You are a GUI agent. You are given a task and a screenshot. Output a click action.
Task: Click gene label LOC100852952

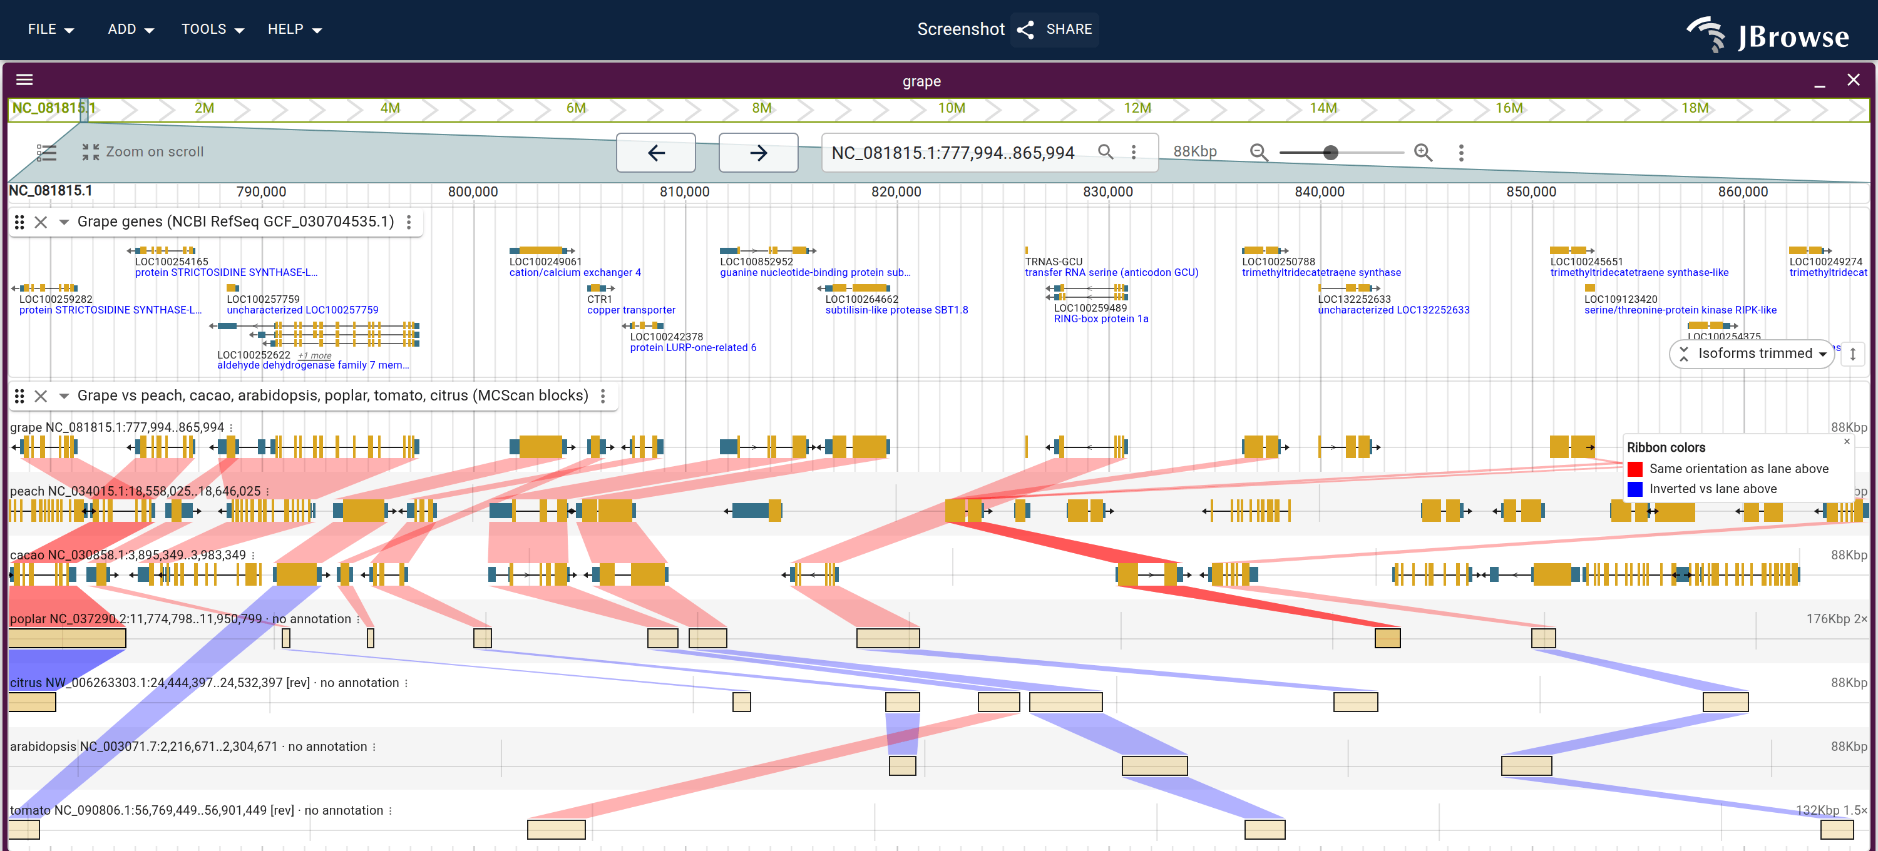[756, 262]
